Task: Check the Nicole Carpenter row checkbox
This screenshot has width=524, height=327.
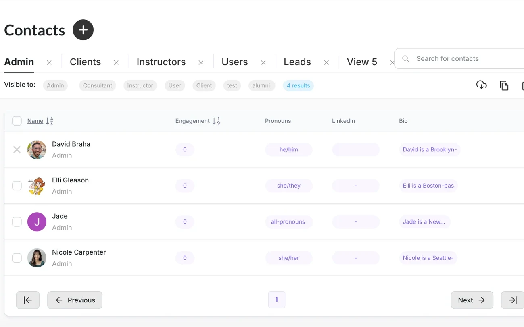Action: (17, 258)
